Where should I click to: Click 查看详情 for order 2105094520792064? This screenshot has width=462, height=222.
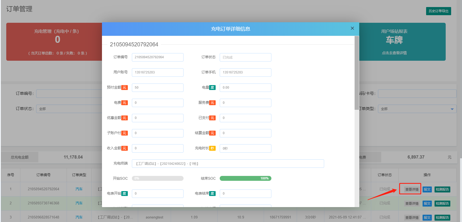(412, 189)
